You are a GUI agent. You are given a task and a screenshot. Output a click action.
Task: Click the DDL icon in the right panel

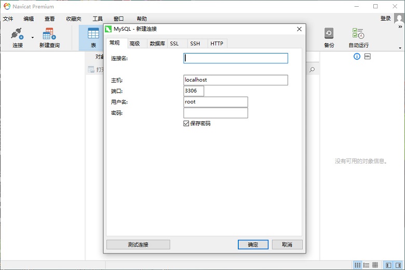tap(368, 56)
